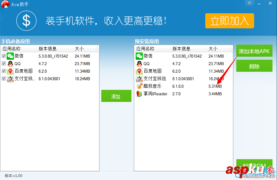Click banner text 装手机软件，收入更高更稳
The image size is (277, 180).
tap(106, 21)
